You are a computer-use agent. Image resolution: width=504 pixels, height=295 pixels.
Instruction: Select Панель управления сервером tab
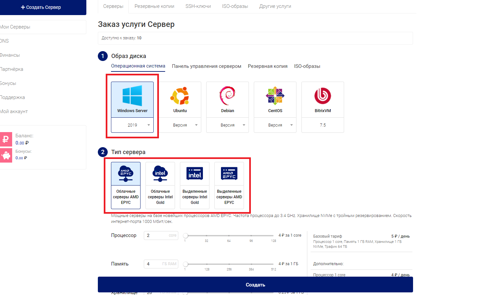pos(207,66)
